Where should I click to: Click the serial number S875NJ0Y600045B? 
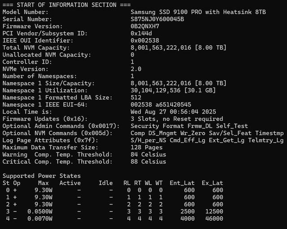157,19
